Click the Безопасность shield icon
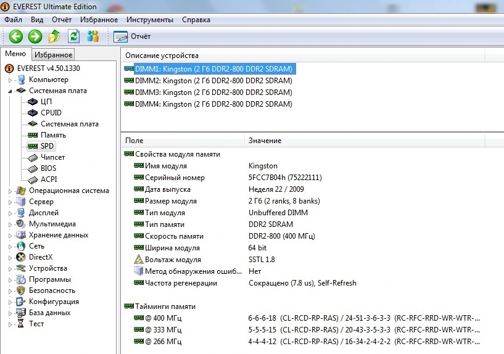This screenshot has width=504, height=354. coord(21,290)
